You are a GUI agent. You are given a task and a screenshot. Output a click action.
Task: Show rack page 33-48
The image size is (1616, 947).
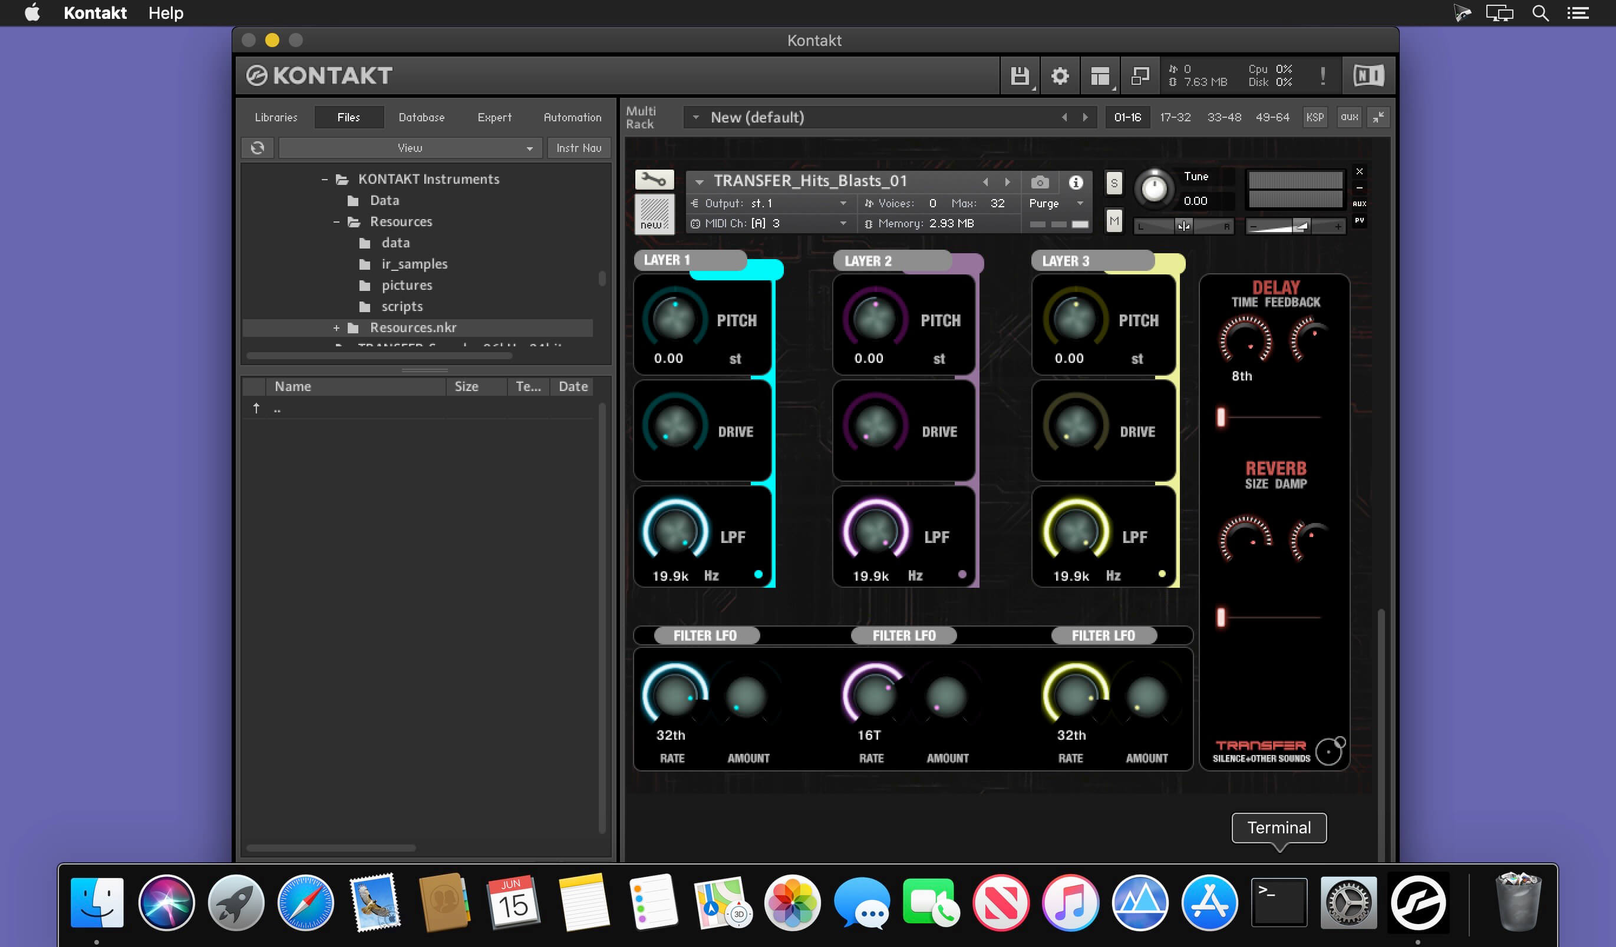(1224, 117)
